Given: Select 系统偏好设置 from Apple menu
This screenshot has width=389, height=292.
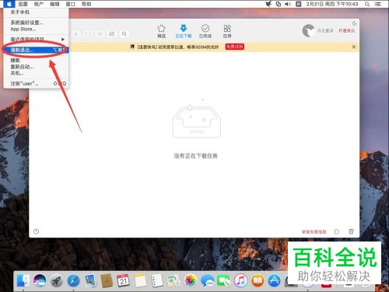Looking at the screenshot, I should [x=36, y=23].
